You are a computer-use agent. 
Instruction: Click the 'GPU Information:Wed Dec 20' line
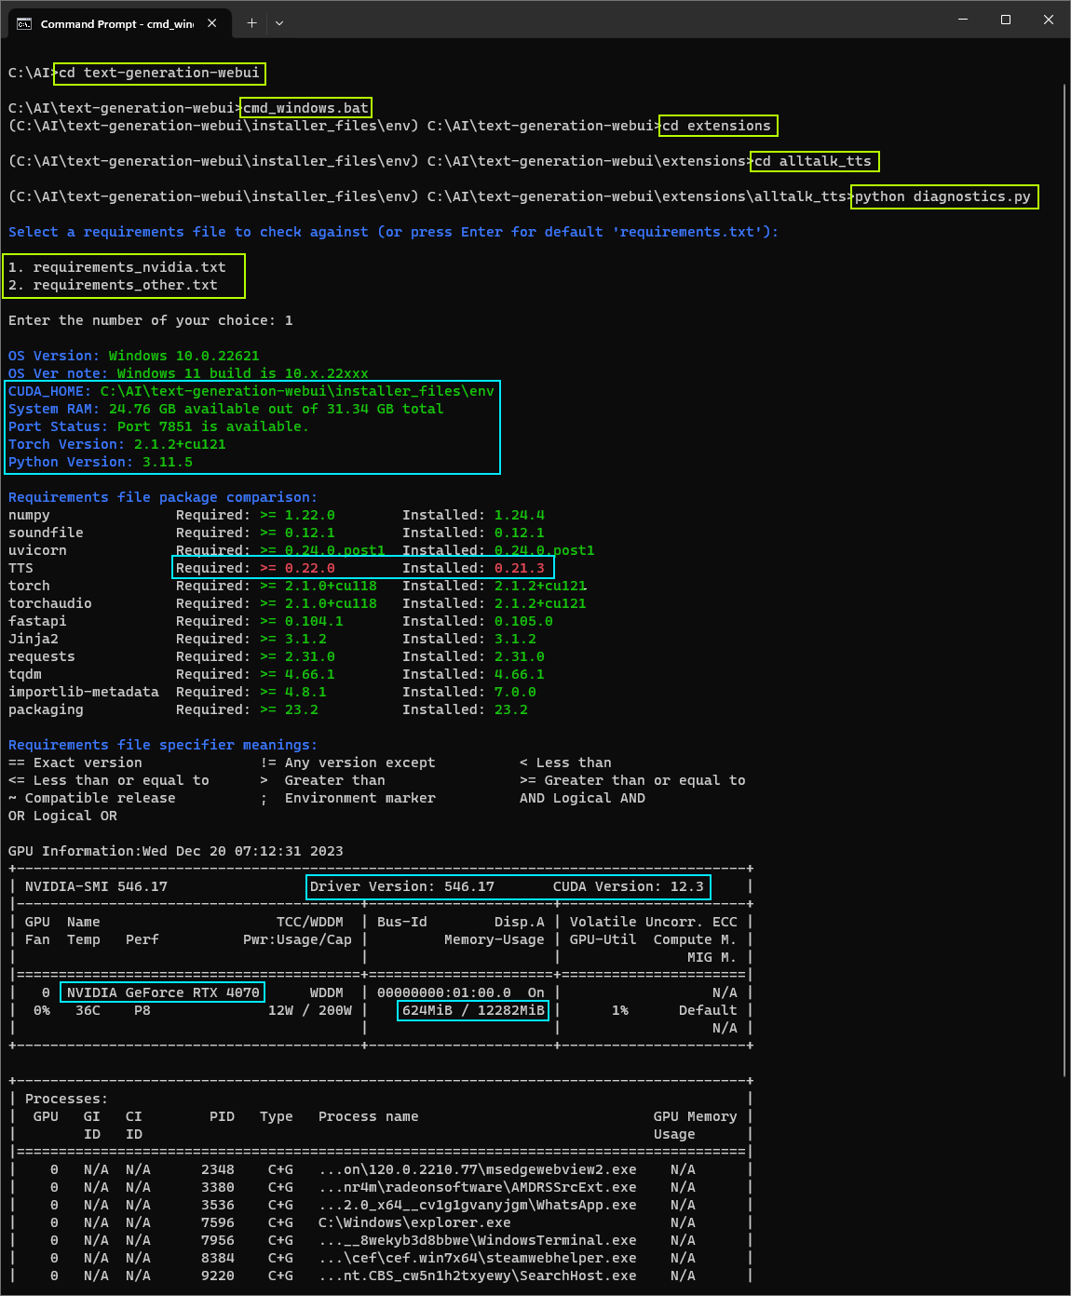(176, 851)
